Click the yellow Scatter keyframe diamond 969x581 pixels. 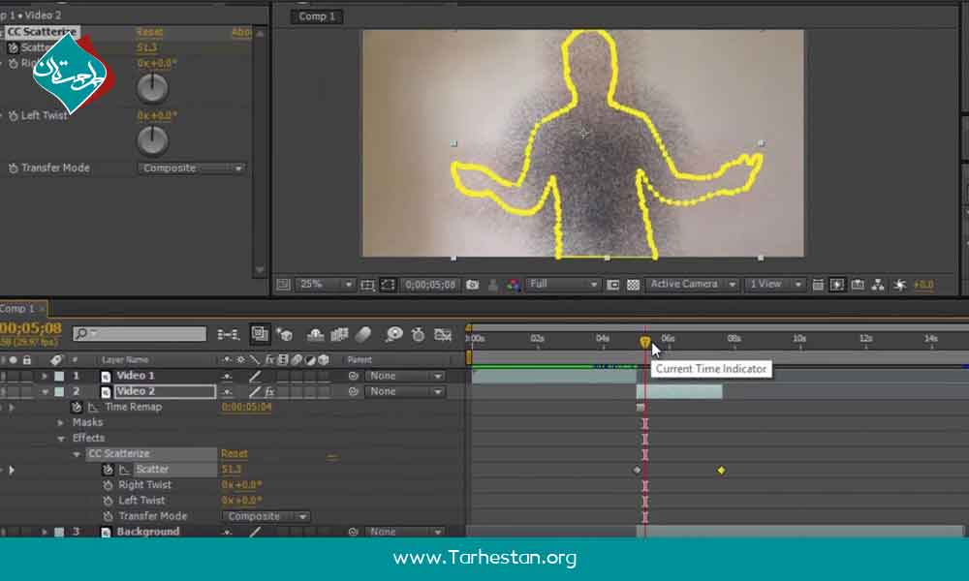pyautogui.click(x=721, y=471)
